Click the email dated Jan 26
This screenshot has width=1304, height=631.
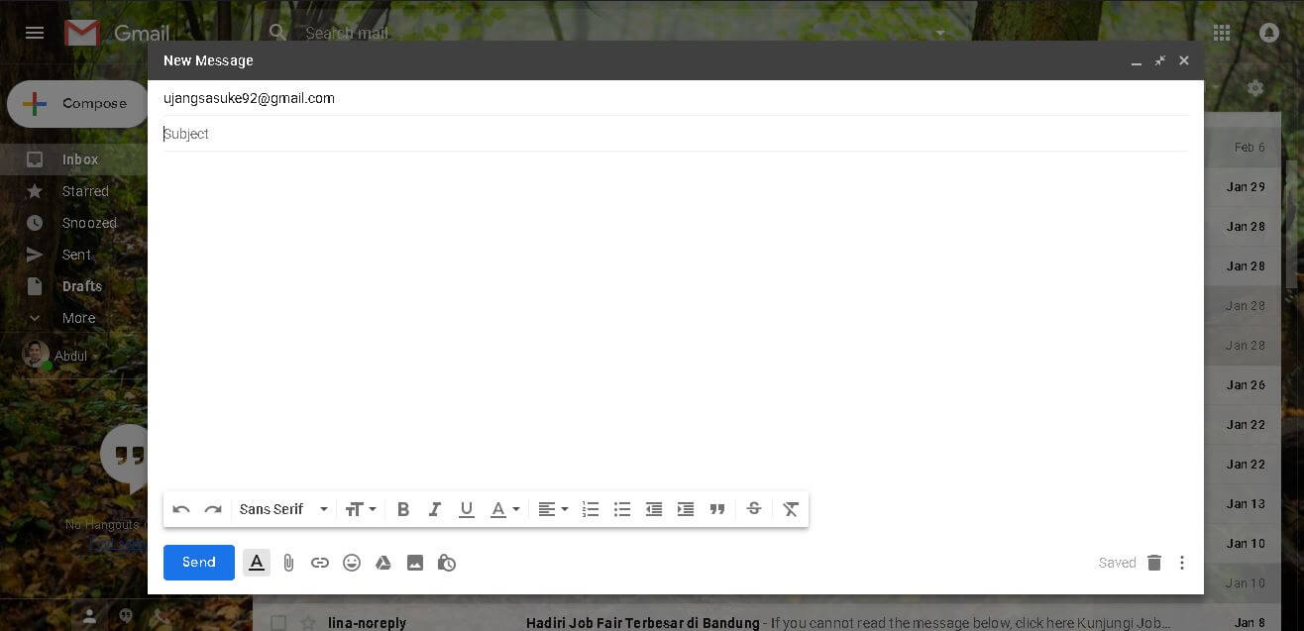(1246, 385)
